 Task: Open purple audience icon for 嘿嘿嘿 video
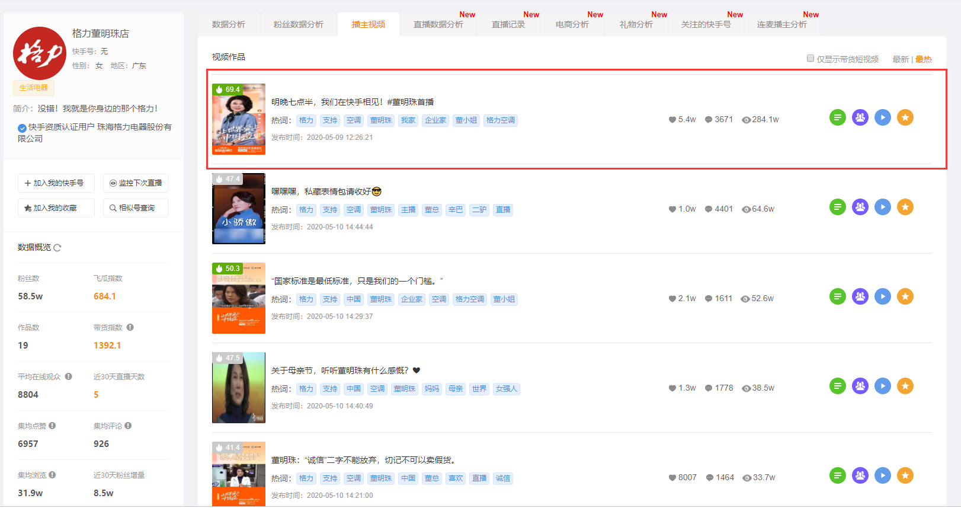coord(860,207)
